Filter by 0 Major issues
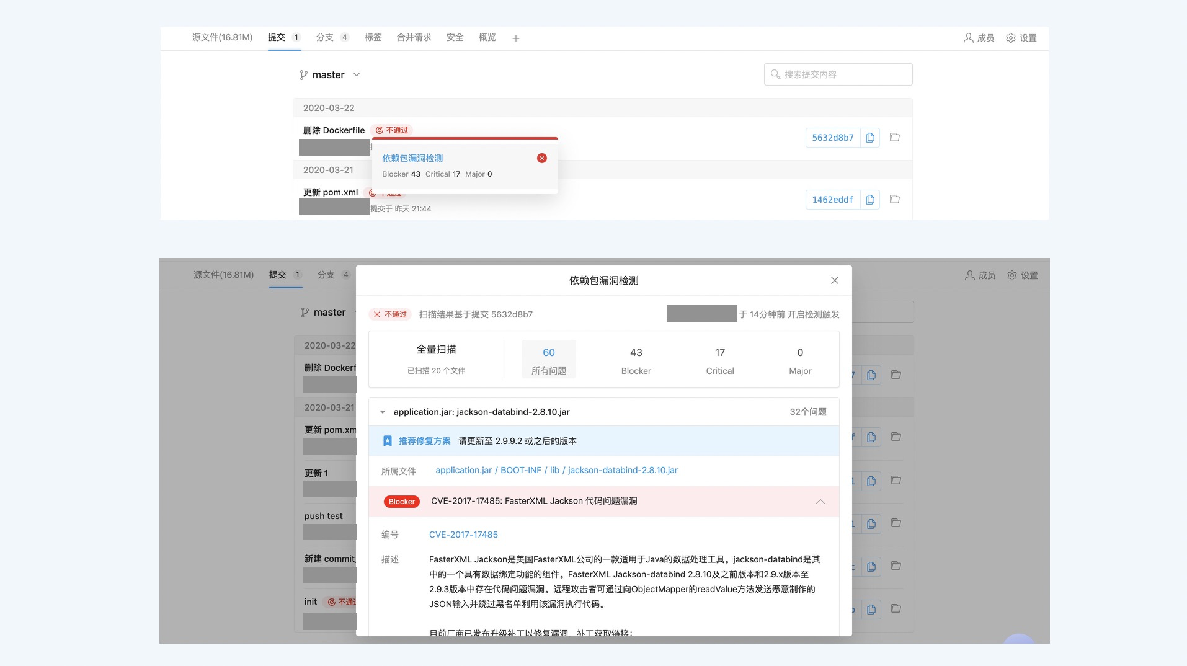This screenshot has height=666, width=1187. click(x=800, y=360)
